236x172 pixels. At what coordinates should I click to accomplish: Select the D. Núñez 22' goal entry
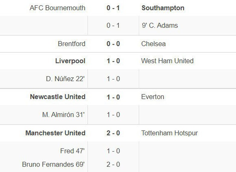[65, 79]
